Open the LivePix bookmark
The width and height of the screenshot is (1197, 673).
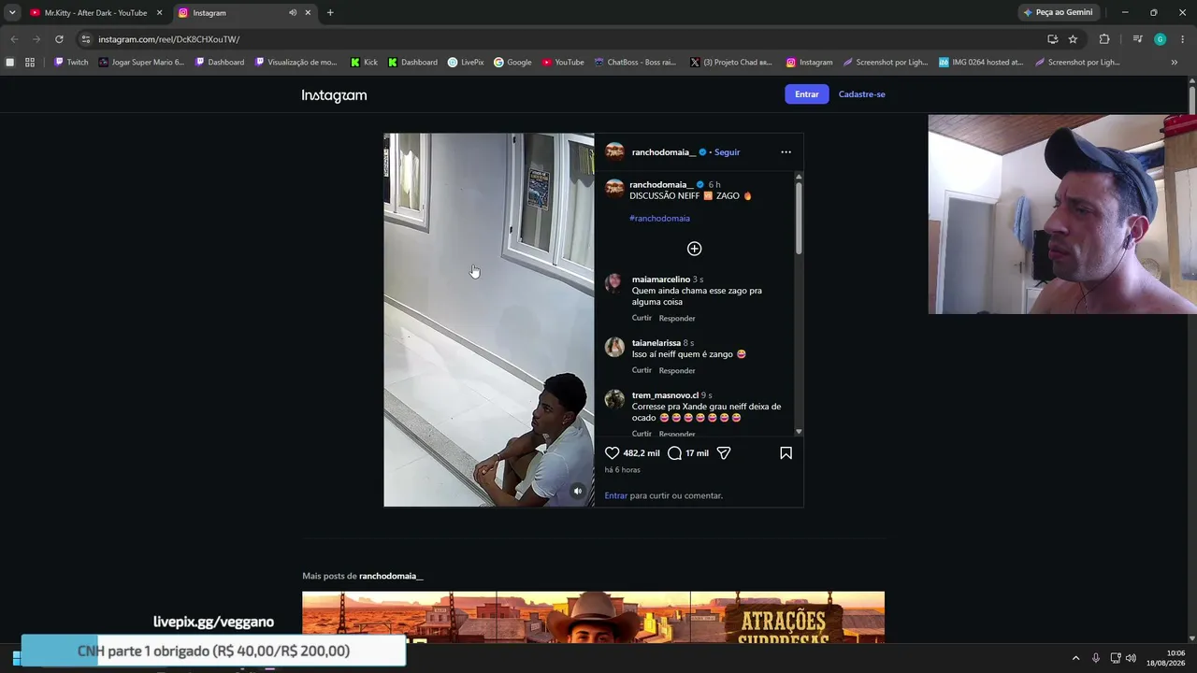click(x=466, y=63)
